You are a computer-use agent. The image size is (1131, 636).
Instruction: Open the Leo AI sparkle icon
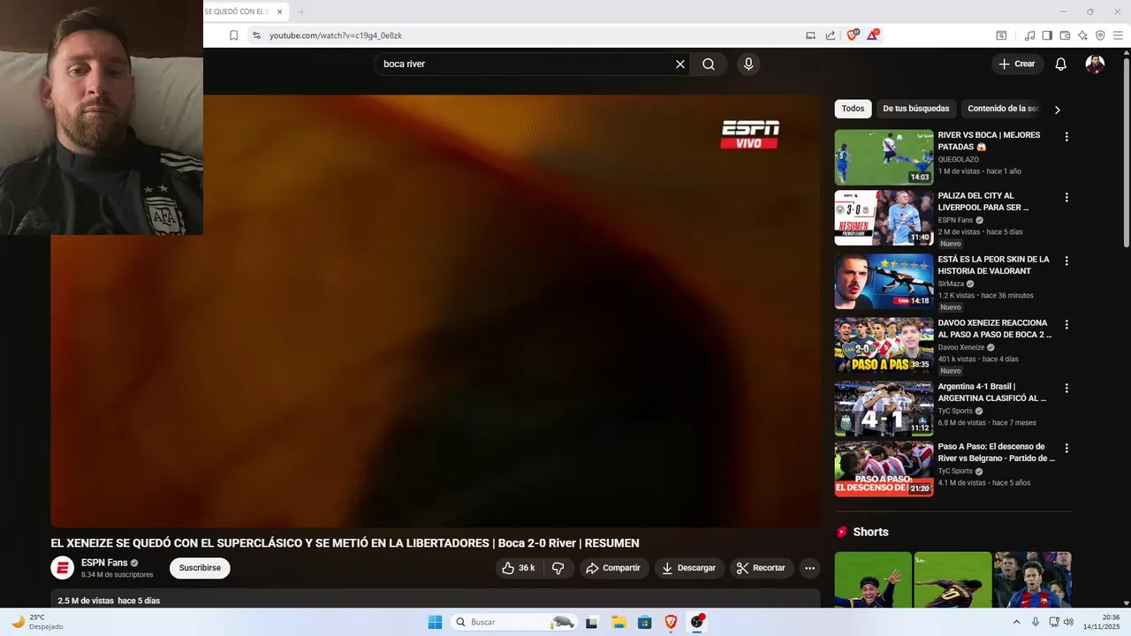click(1082, 35)
